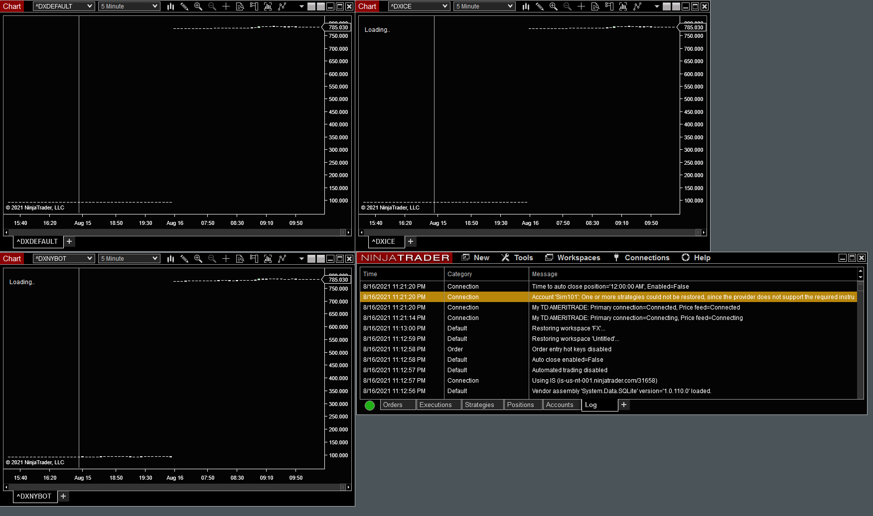Switch to the Strategies tab

pos(482,405)
